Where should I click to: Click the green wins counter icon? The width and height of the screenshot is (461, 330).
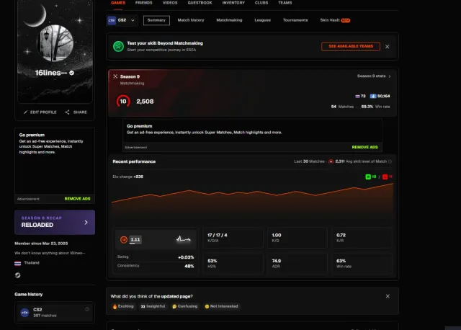[x=368, y=177]
